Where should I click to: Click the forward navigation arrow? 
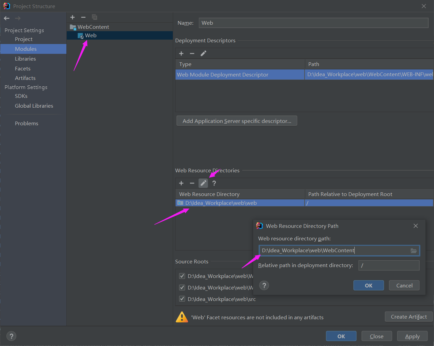[x=18, y=18]
